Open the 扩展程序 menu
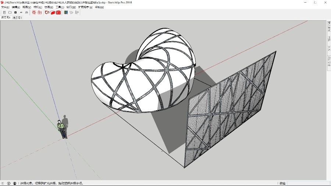The width and height of the screenshot is (331, 186). [x=85, y=7]
